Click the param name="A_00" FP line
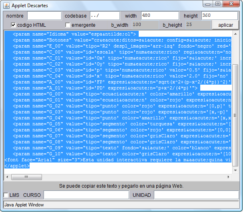Screen dimensions: 243x212 click(x=122, y=82)
